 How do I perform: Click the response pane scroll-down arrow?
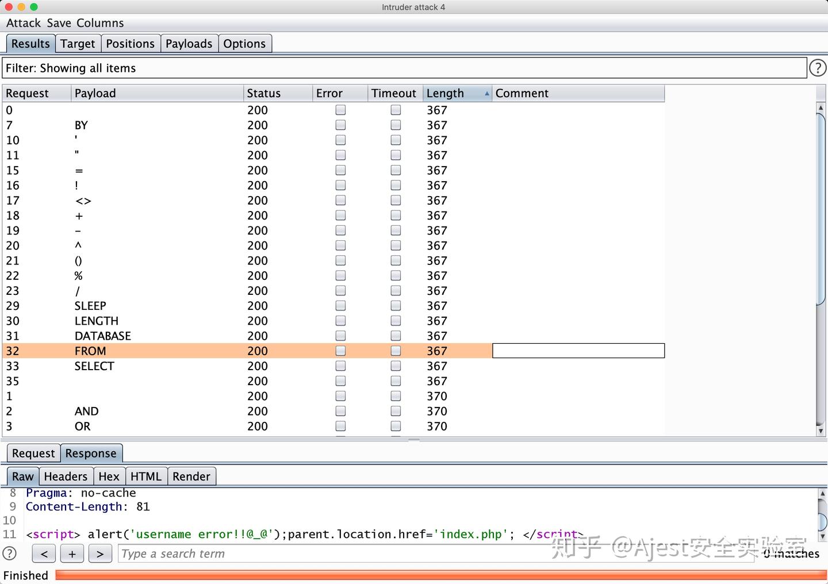(x=823, y=536)
